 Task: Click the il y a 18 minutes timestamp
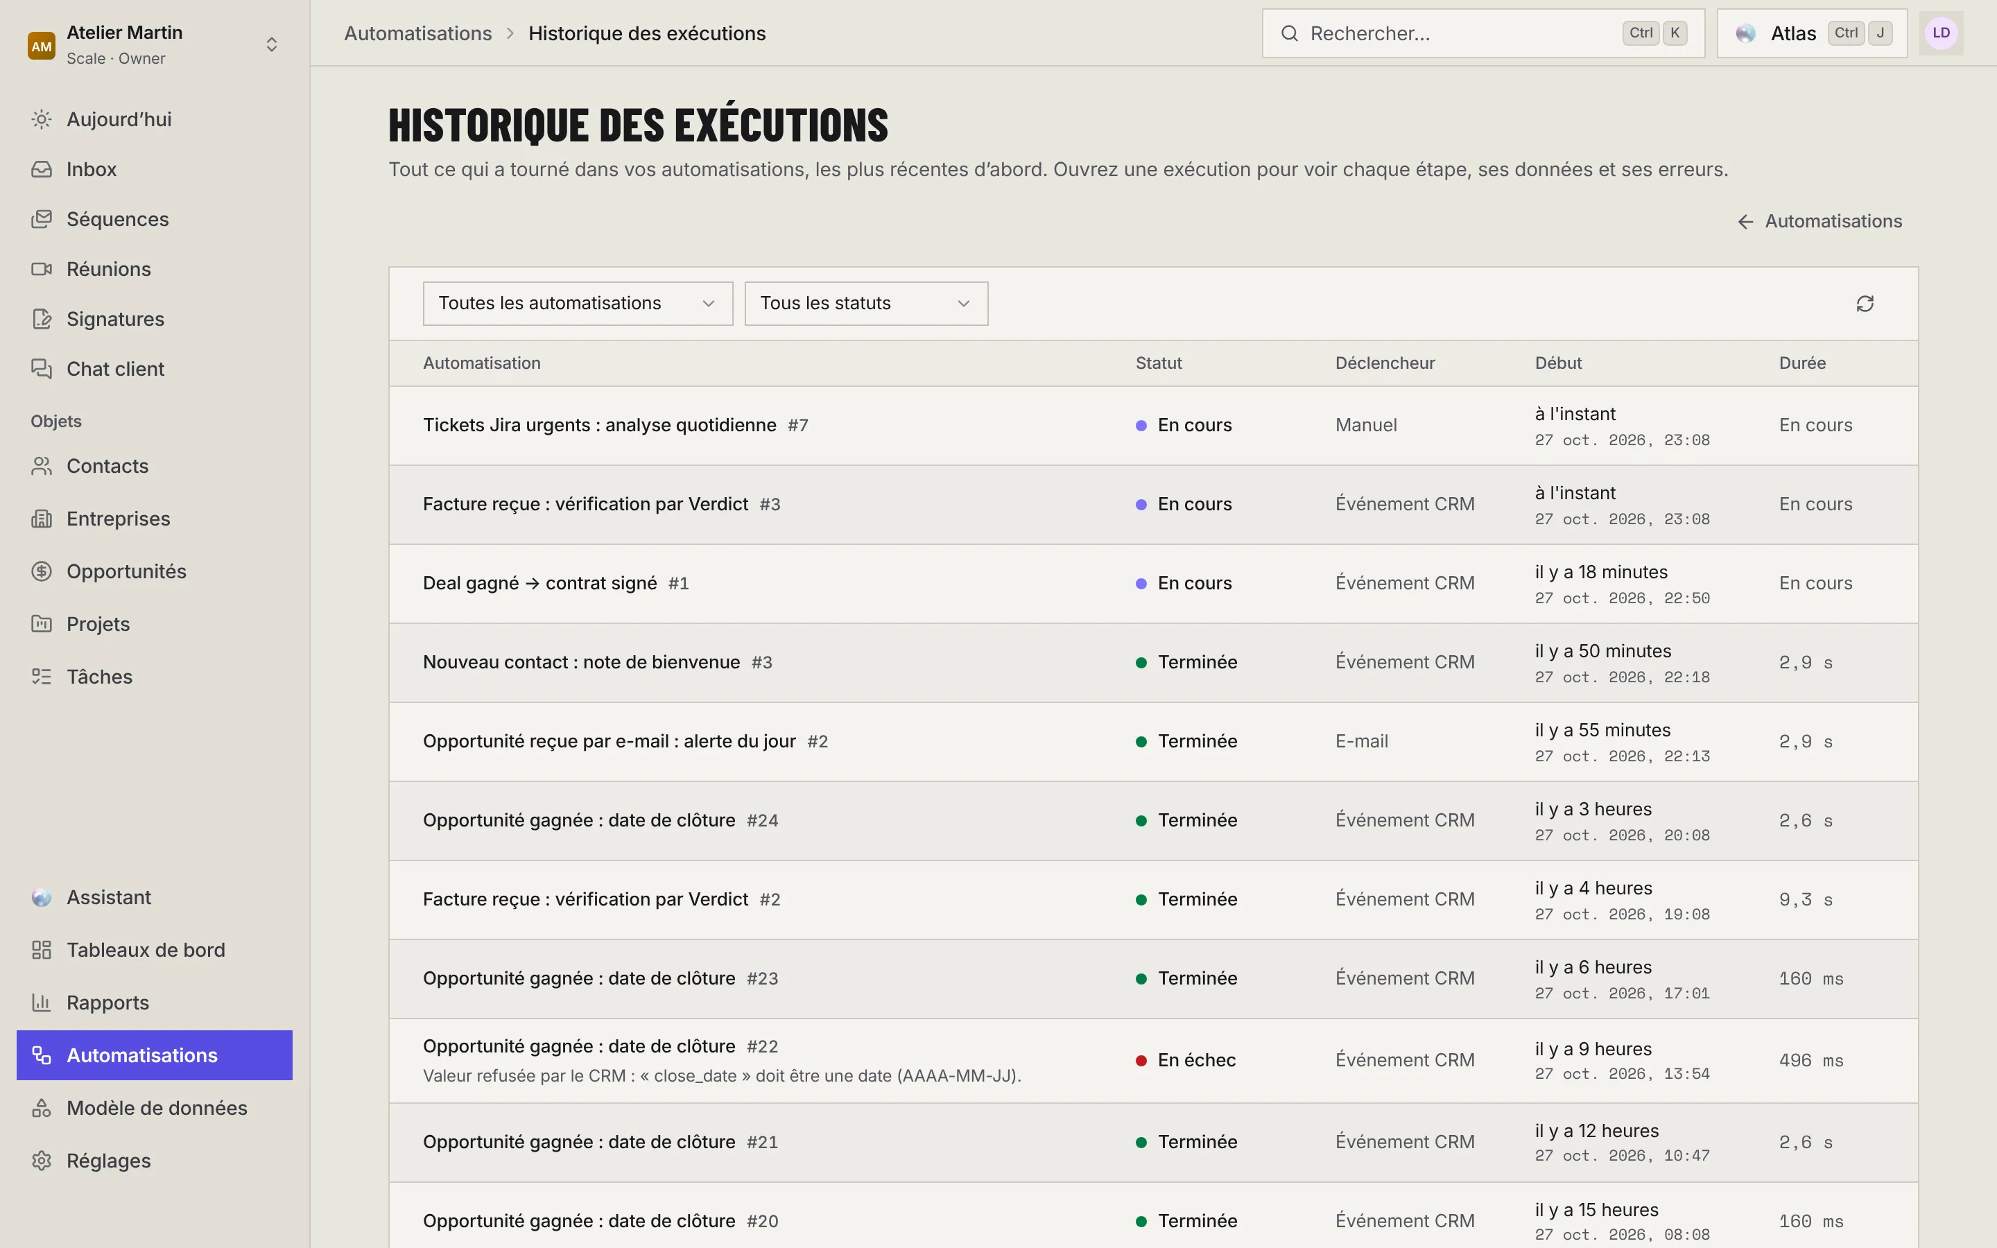1601,572
